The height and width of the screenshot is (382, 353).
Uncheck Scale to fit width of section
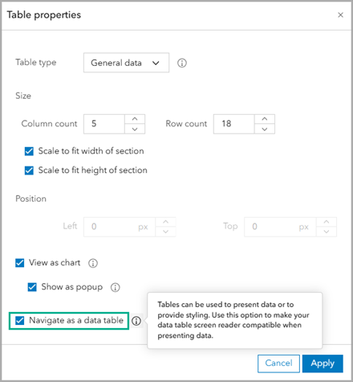29,151
